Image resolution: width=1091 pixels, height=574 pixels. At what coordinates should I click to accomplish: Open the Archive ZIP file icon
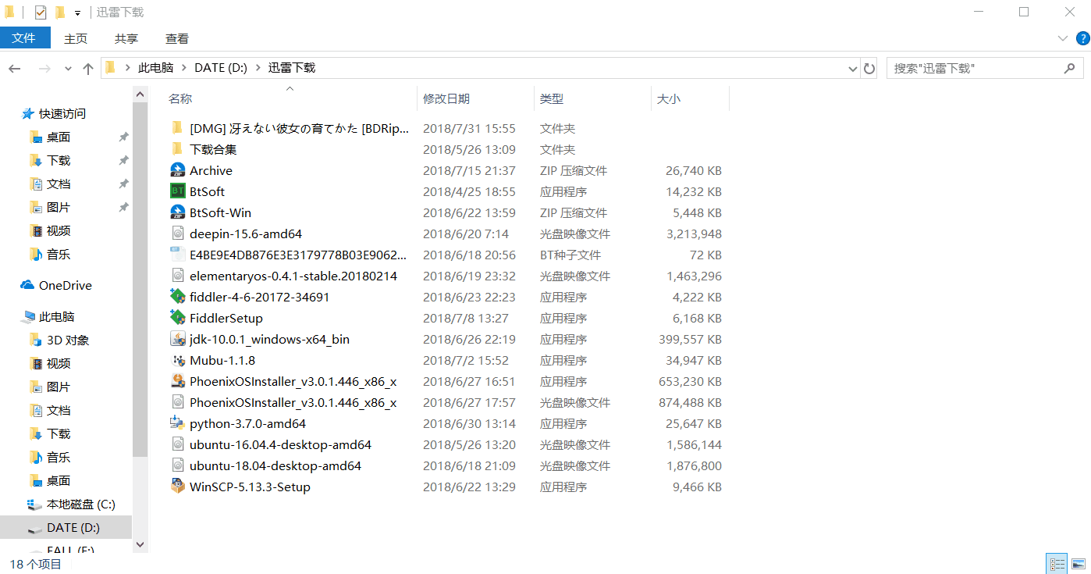(x=177, y=170)
